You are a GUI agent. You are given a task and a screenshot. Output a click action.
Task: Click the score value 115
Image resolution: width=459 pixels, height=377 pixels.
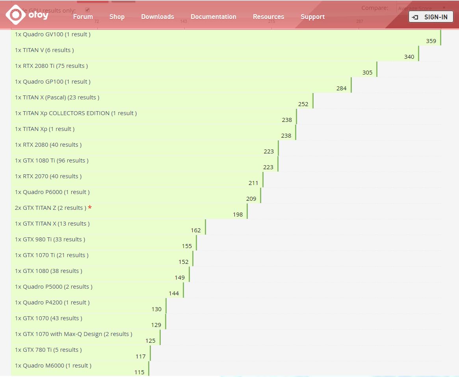tap(139, 372)
